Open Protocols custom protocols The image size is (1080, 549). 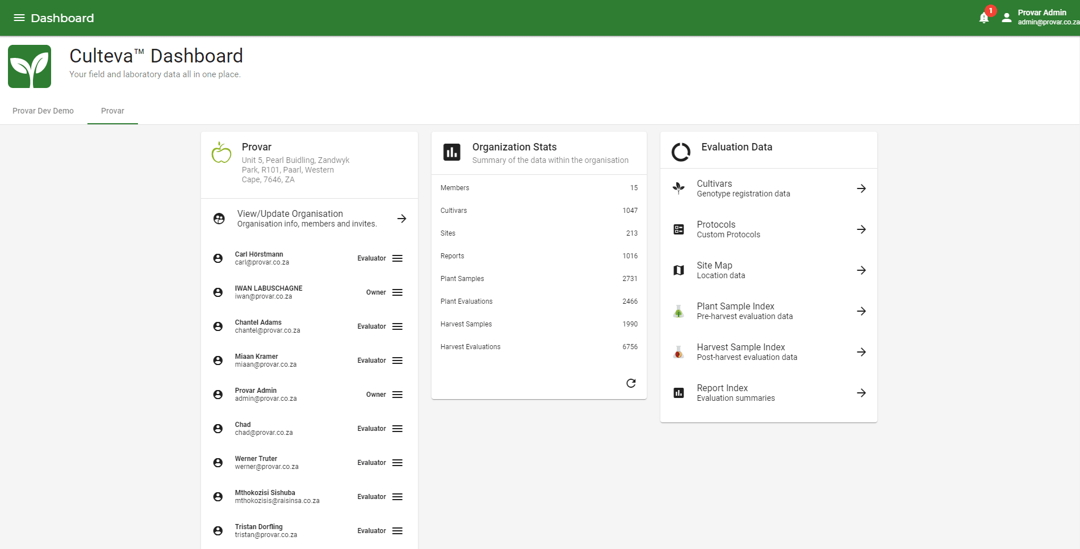point(769,229)
